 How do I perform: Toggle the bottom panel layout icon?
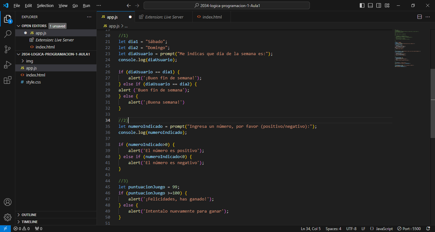[x=370, y=6]
